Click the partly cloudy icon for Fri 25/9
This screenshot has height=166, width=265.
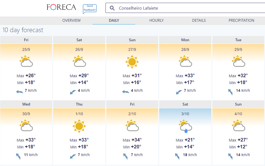point(26,62)
